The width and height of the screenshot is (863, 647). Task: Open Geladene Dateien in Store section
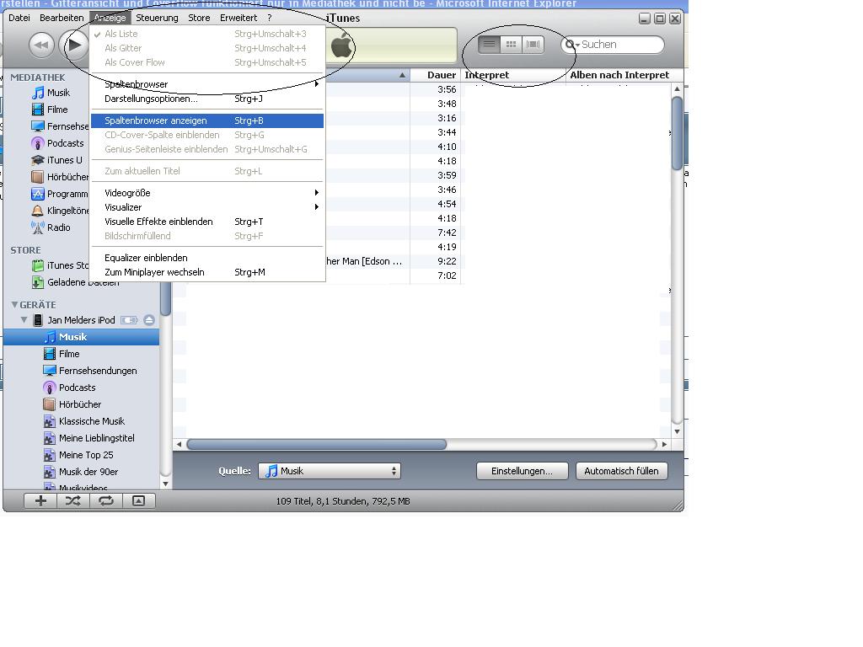[75, 282]
